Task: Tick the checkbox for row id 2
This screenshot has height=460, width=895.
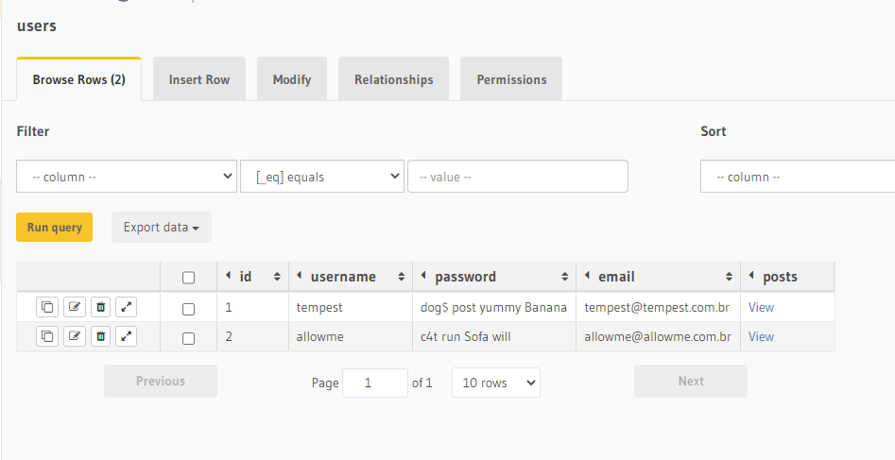Action: (188, 338)
